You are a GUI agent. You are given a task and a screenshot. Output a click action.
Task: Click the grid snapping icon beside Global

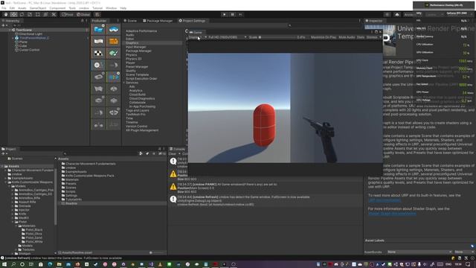pyautogui.click(x=97, y=15)
